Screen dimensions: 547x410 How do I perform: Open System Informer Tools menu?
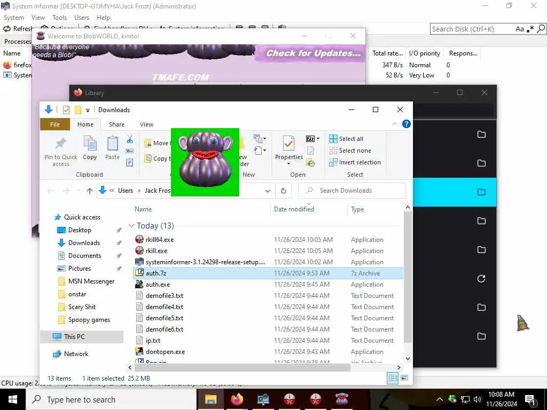coord(60,18)
